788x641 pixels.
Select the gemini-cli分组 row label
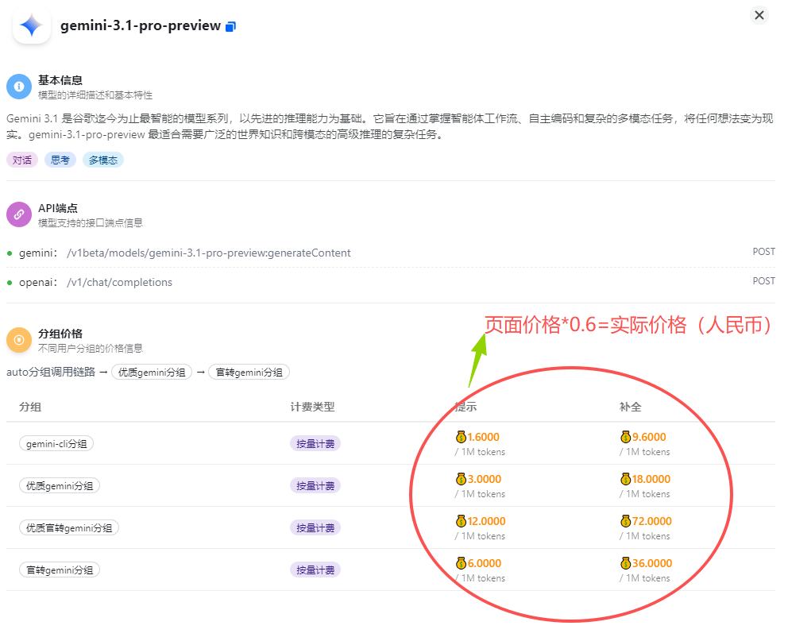pyautogui.click(x=56, y=443)
